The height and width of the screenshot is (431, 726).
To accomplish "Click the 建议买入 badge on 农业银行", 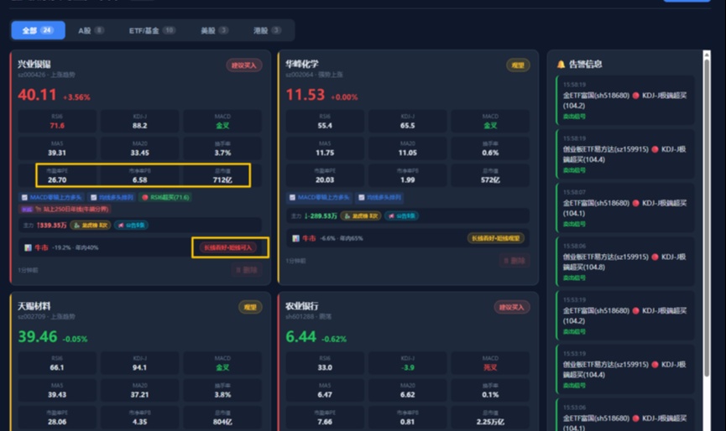I will (x=512, y=307).
